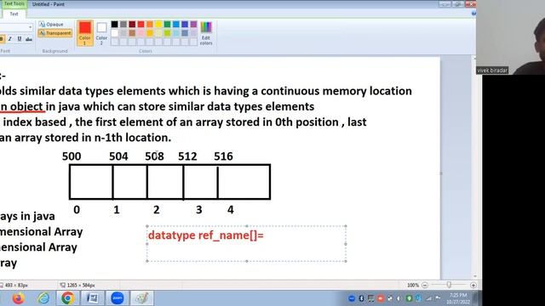The height and width of the screenshot is (306, 545).
Task: Open Firefox from the taskbar
Action: tap(18, 298)
